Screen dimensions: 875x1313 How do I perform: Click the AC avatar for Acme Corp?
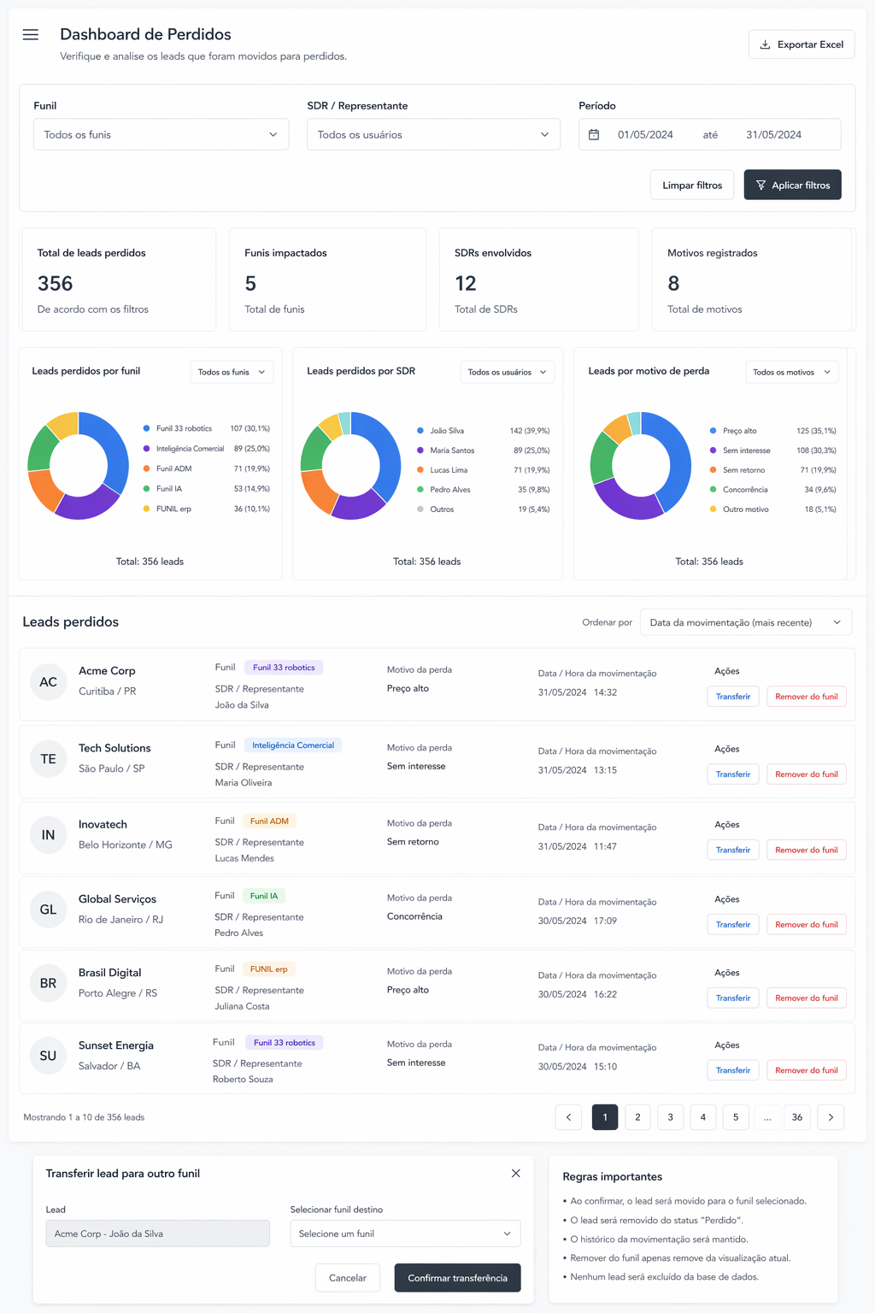point(49,682)
